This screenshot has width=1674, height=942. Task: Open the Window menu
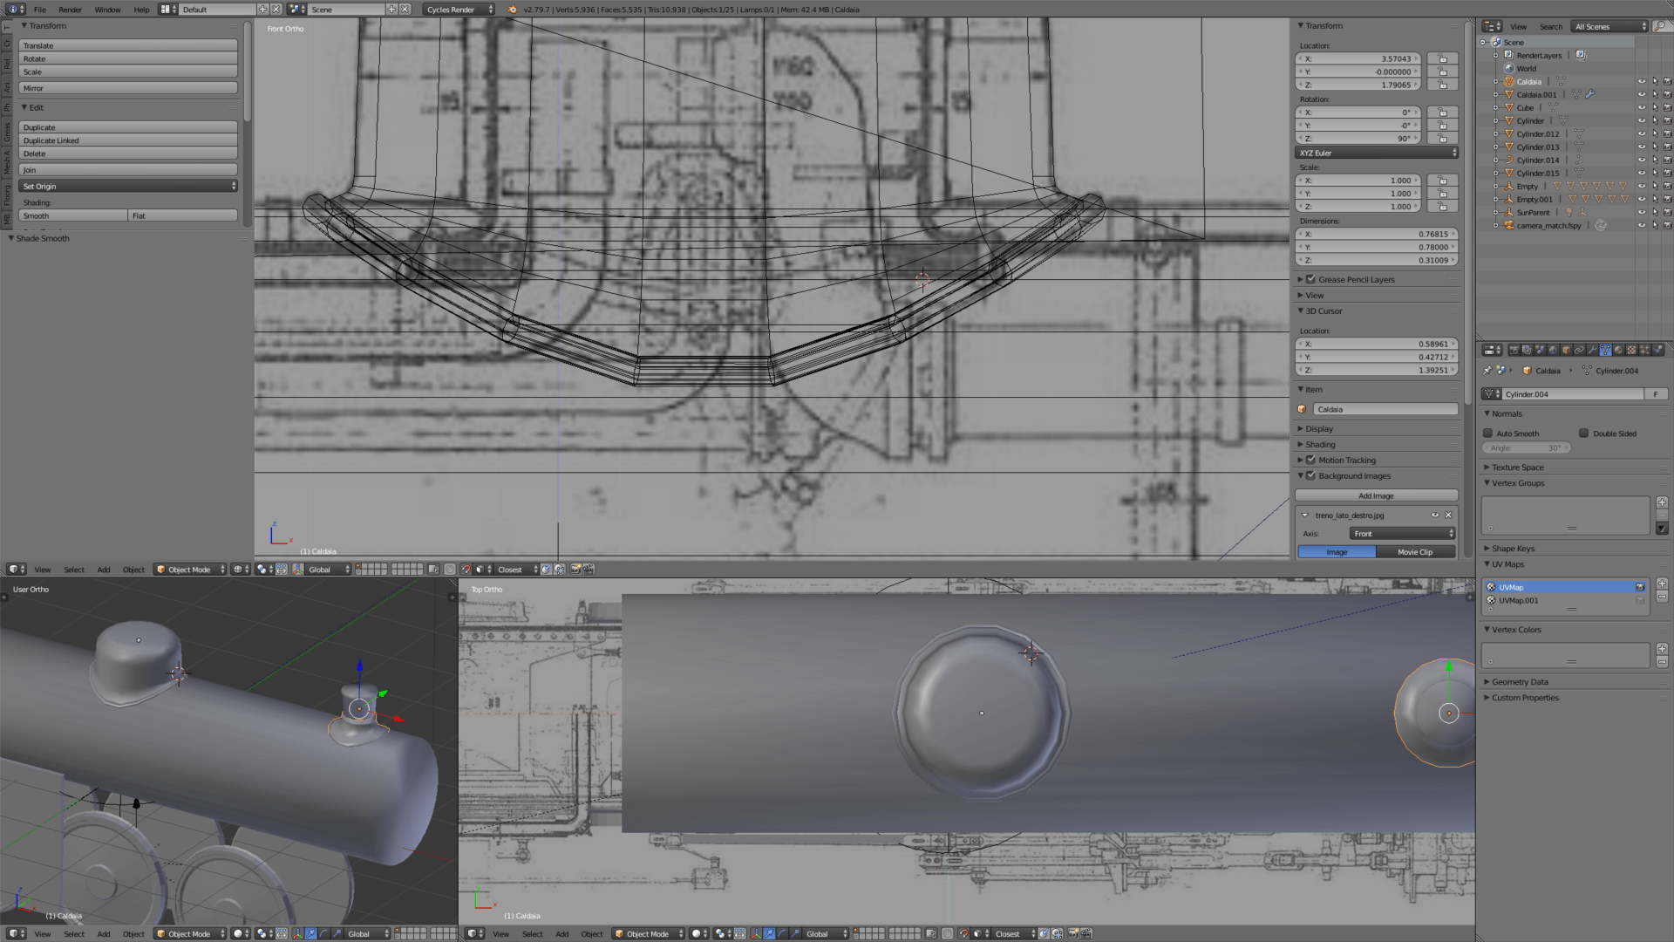(x=107, y=10)
